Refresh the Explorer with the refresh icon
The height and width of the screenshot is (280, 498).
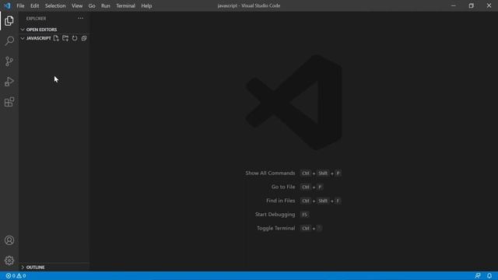(x=75, y=38)
